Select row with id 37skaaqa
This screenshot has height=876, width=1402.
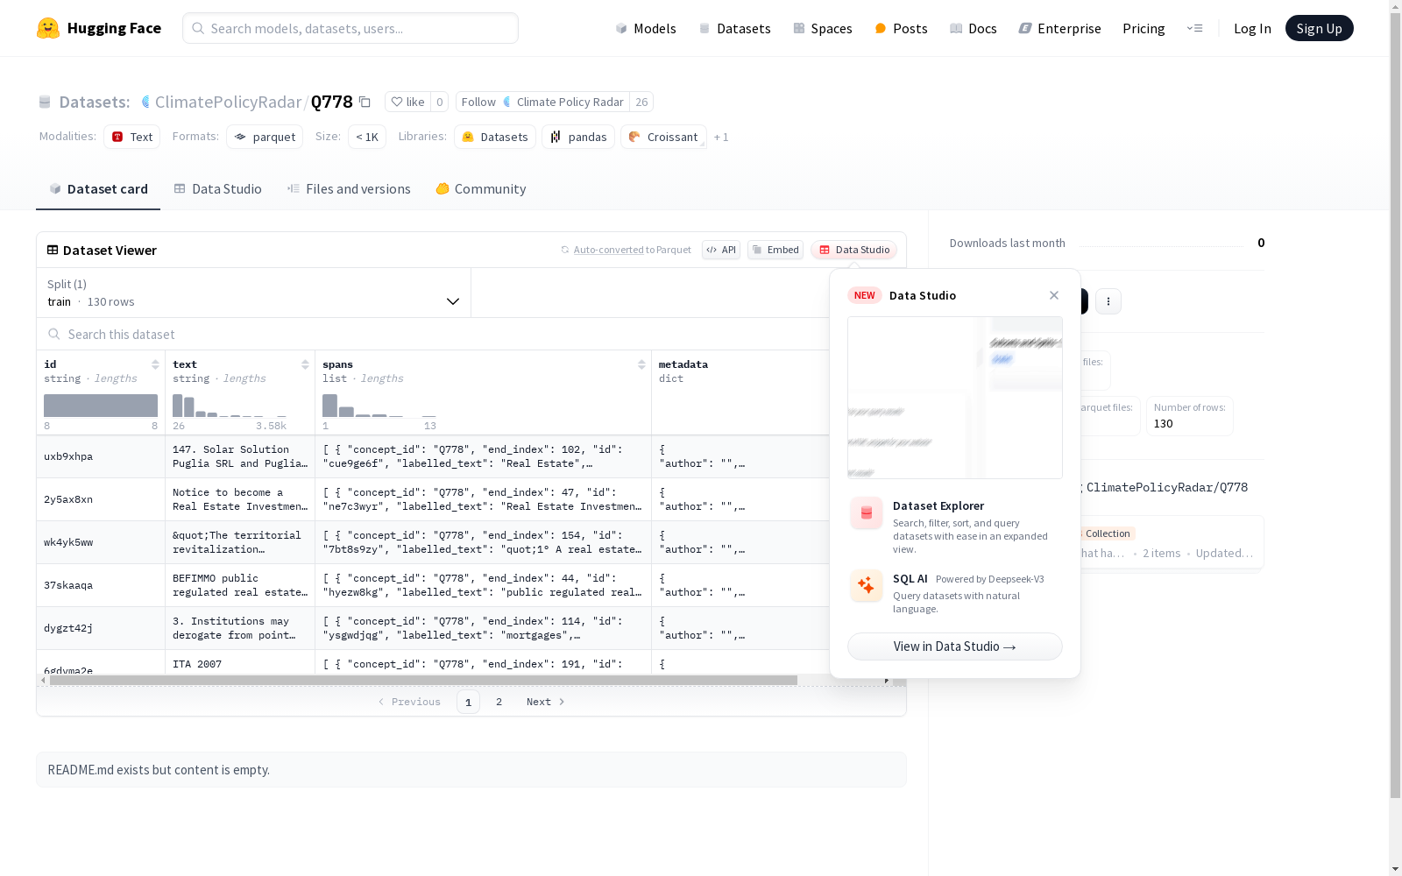[434, 585]
